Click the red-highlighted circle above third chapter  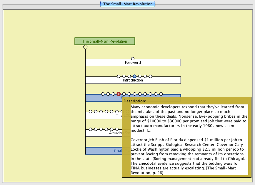click(x=119, y=94)
